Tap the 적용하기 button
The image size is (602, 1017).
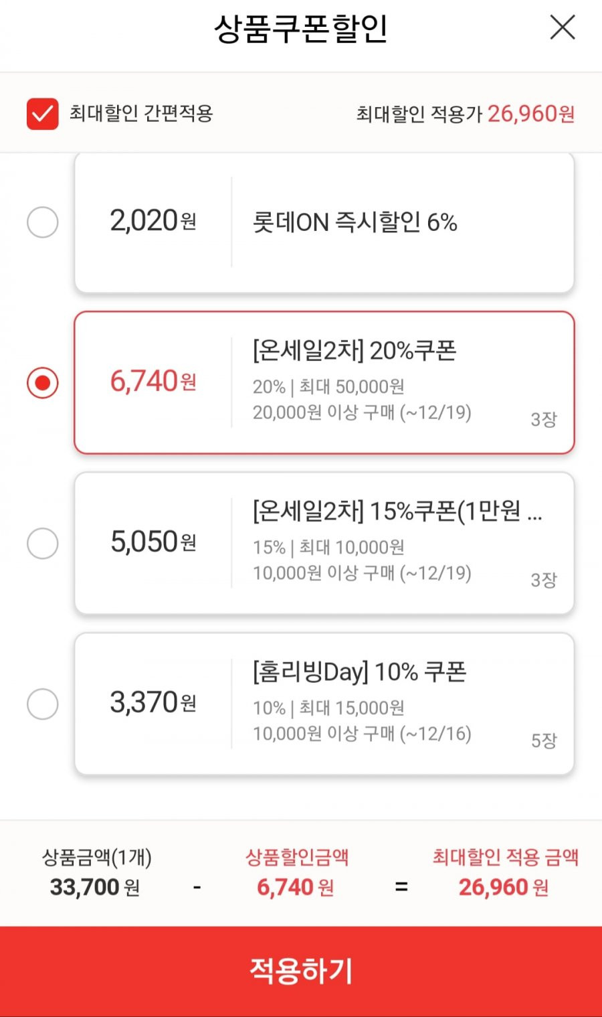(301, 971)
